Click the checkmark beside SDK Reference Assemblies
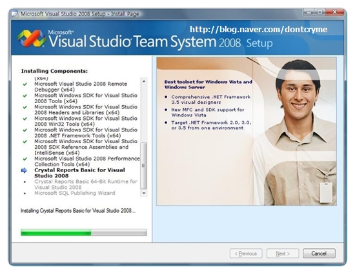This screenshot has width=355, height=274. click(25, 142)
